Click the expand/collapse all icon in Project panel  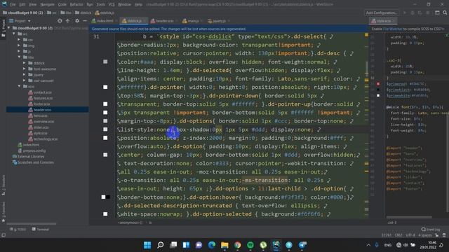[67, 21]
